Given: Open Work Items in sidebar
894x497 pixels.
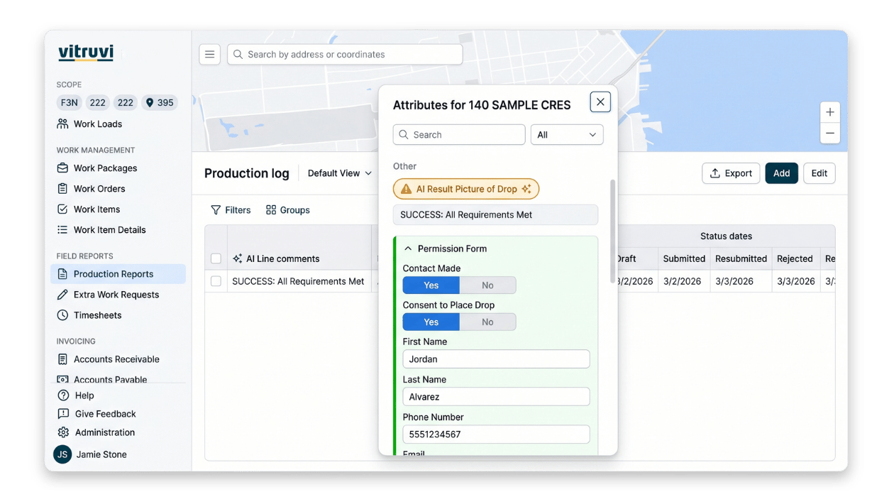Looking at the screenshot, I should [96, 209].
